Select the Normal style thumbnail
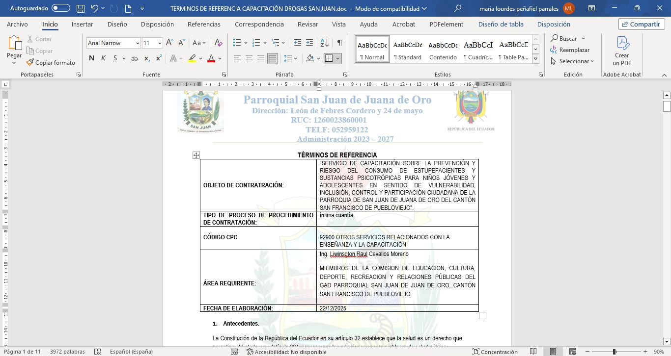The image size is (671, 356). click(x=372, y=50)
